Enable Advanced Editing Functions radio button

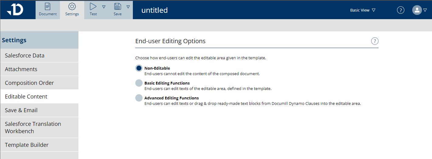pos(139,98)
